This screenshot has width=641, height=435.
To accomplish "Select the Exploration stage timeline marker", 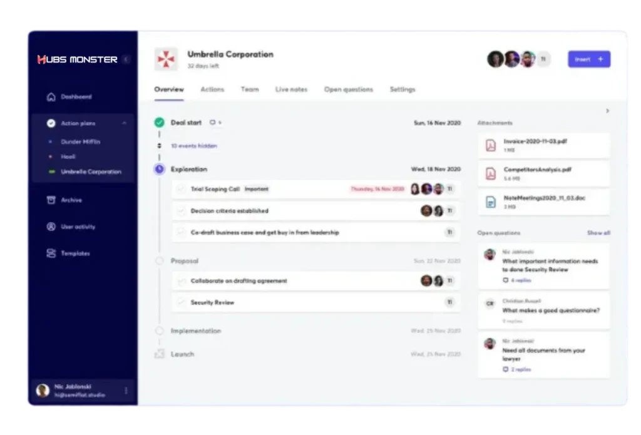I will [x=159, y=169].
